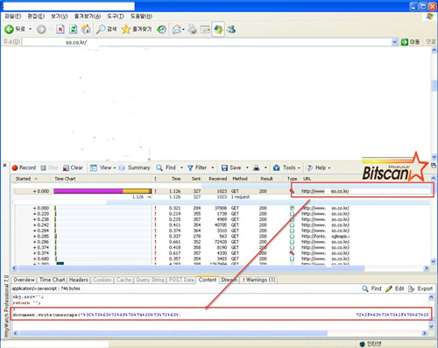
Task: Expand the Mail icon dropdown arrow
Action: click(x=183, y=30)
